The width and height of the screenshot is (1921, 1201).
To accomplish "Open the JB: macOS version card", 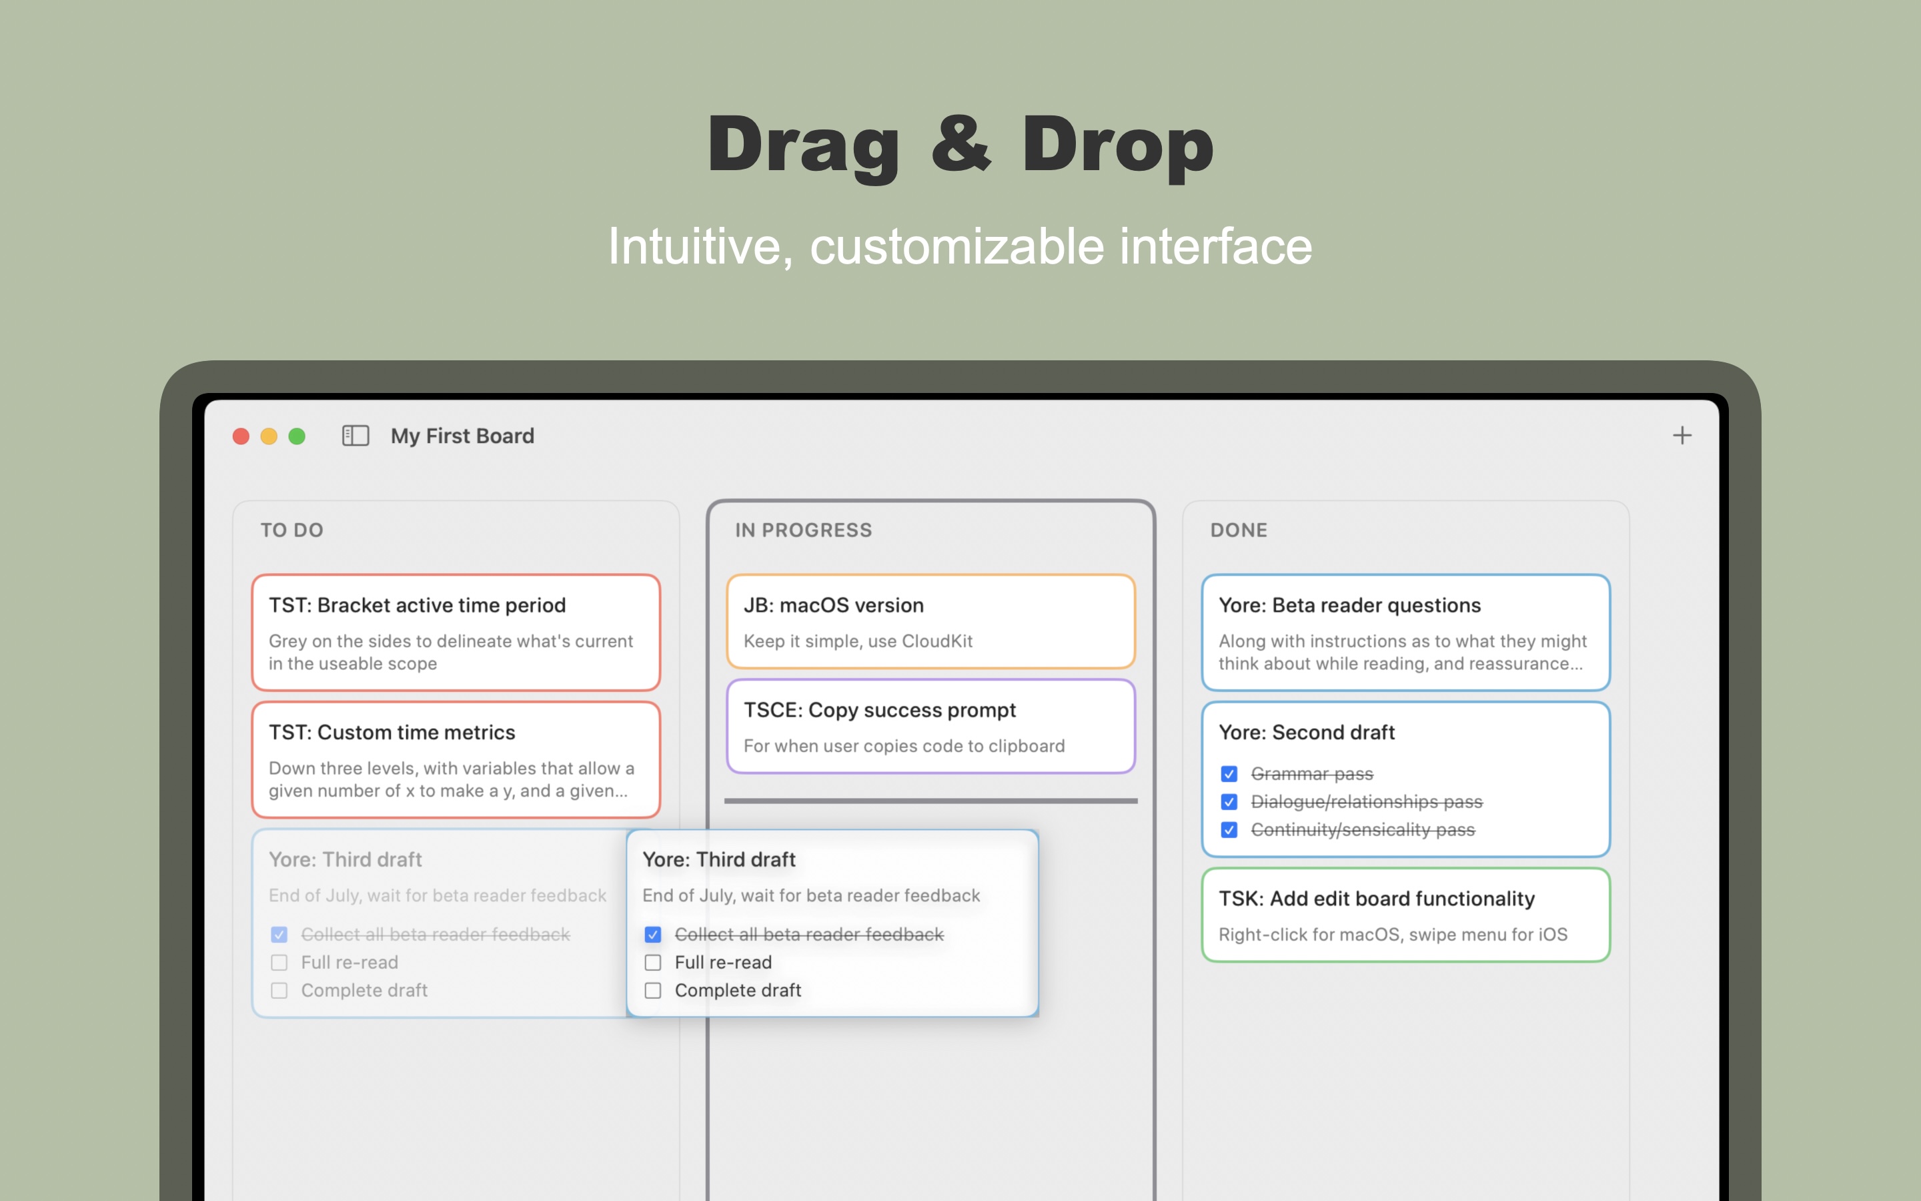I will 930,622.
